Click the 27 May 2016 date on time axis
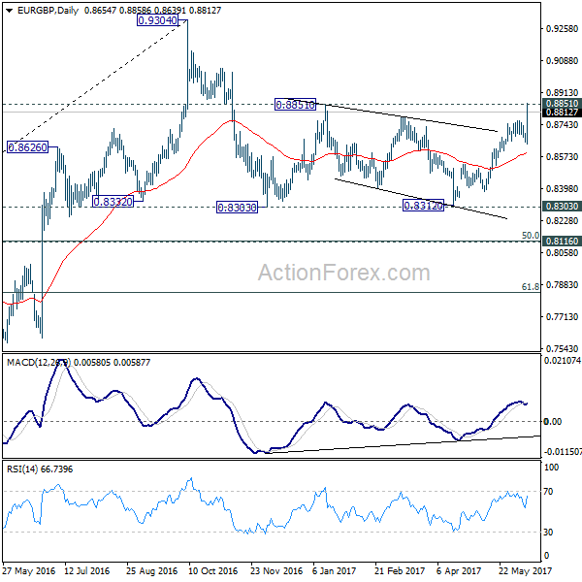This screenshot has height=582, width=582. click(x=28, y=570)
